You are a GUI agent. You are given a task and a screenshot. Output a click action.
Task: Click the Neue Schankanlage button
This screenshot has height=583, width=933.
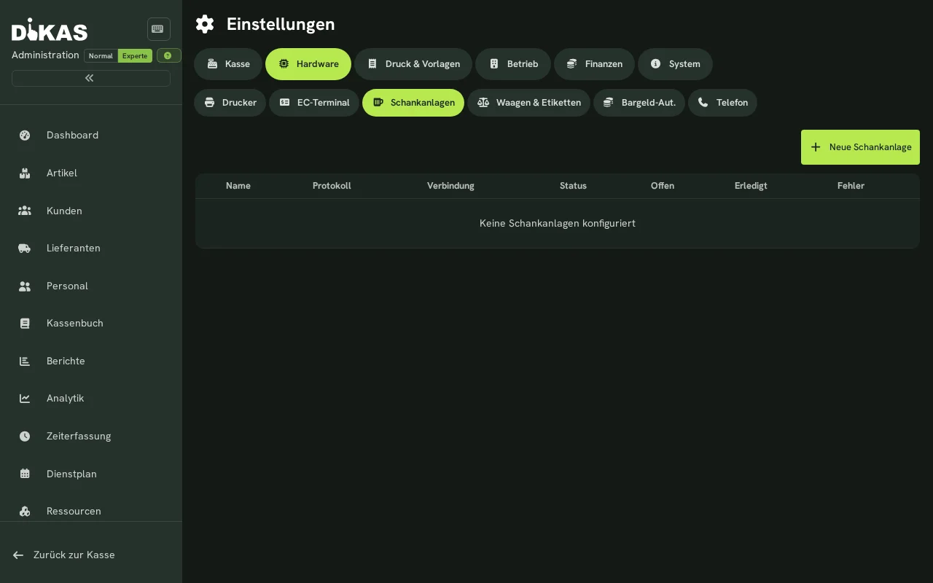pos(860,147)
